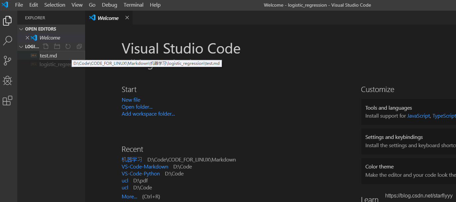Open the View menu

coord(77,5)
